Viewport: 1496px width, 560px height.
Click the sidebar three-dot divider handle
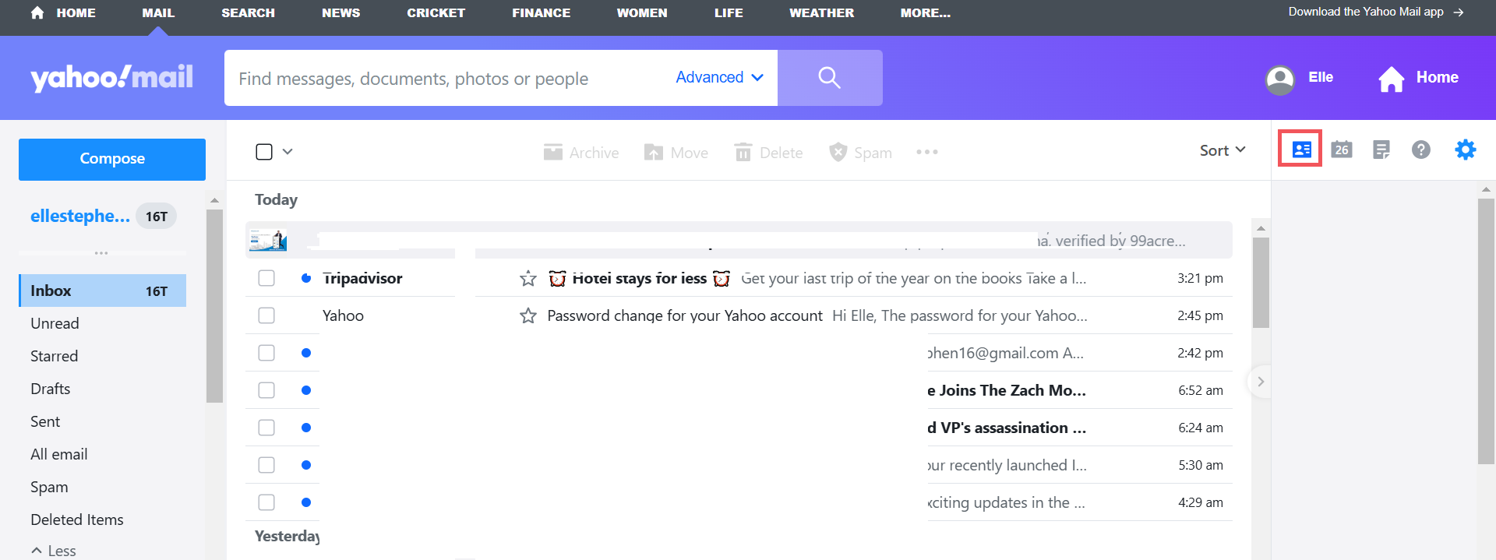(x=101, y=253)
